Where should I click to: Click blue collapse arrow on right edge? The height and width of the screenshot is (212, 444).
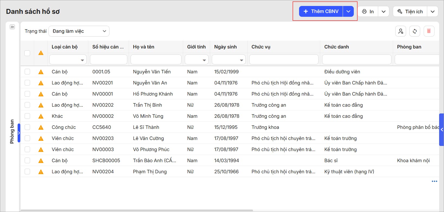point(442,130)
